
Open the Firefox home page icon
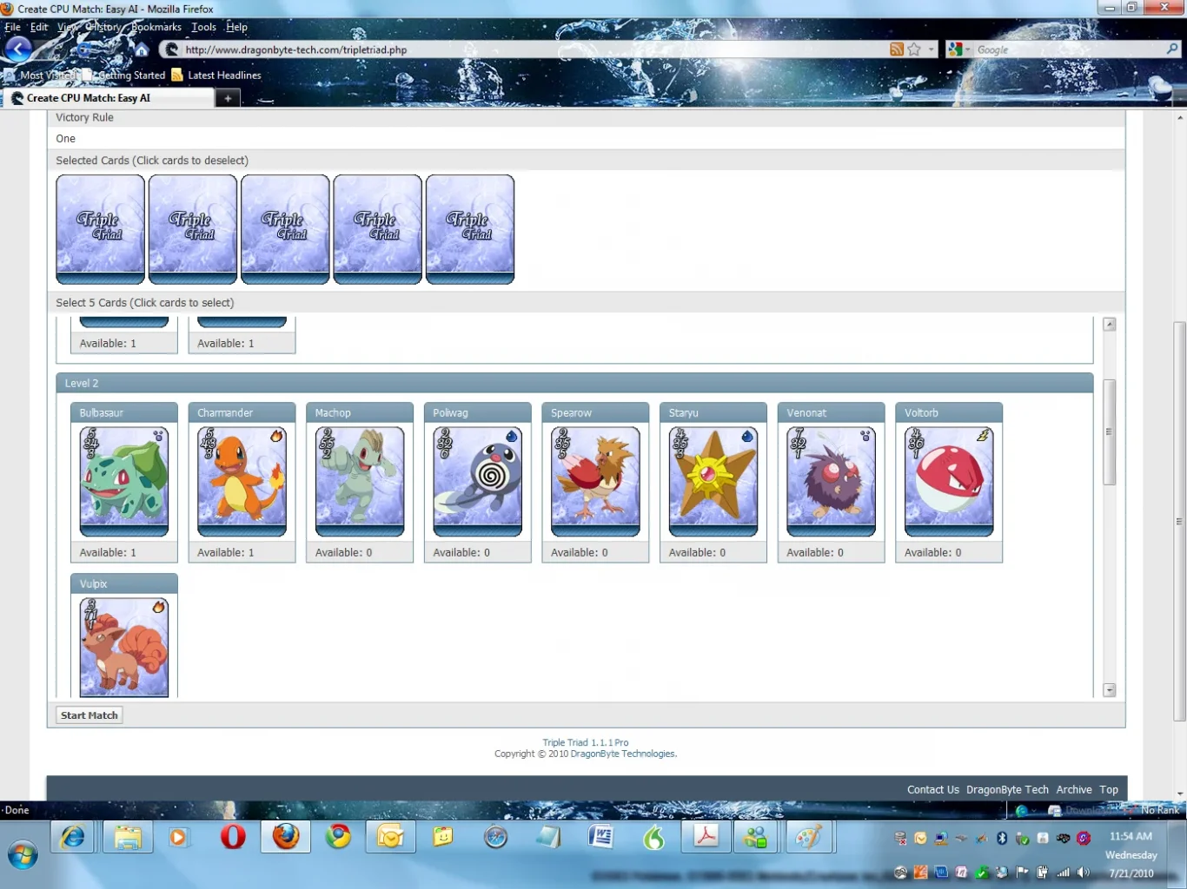pyautogui.click(x=142, y=50)
